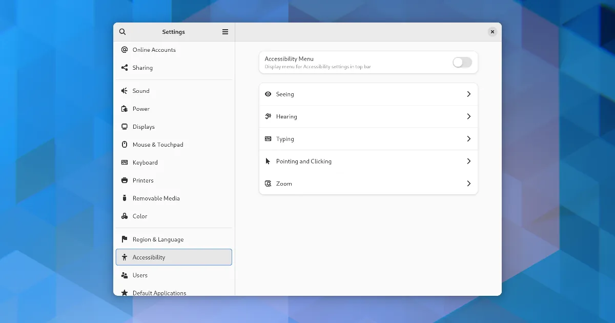Enable the Accessibility Menu toggle
Image resolution: width=615 pixels, height=323 pixels.
click(x=462, y=63)
